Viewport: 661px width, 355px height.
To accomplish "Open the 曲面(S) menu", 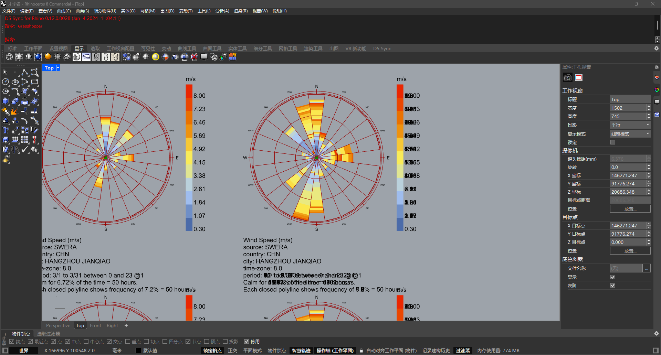I will (x=82, y=11).
